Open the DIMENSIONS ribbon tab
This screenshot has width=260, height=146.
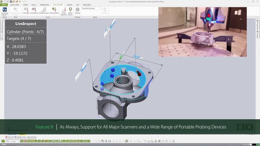(x=44, y=5)
